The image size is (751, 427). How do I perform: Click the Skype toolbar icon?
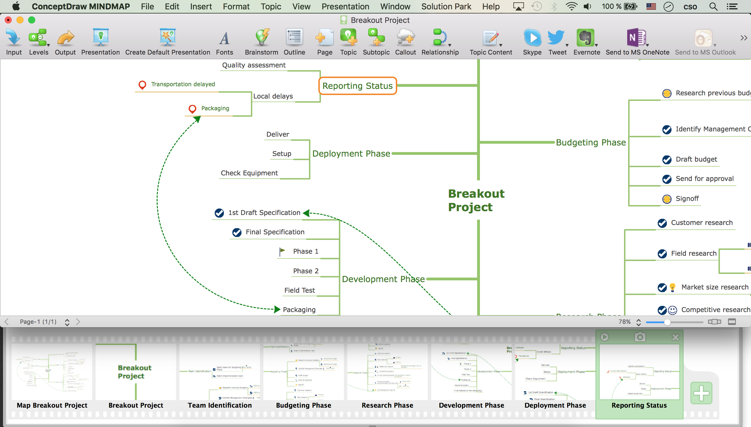(532, 38)
